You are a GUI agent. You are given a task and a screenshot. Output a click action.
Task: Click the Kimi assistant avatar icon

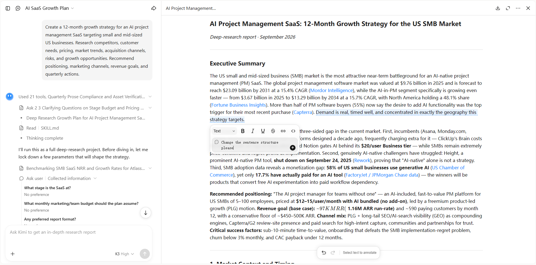[x=10, y=97]
